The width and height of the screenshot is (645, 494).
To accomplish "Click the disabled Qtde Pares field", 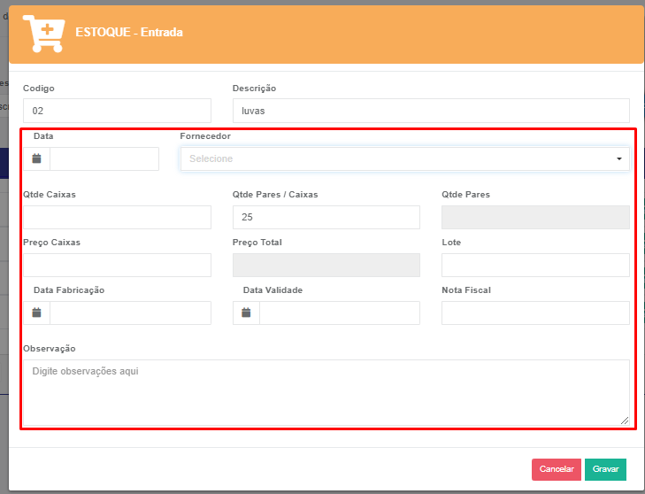I will pyautogui.click(x=535, y=218).
